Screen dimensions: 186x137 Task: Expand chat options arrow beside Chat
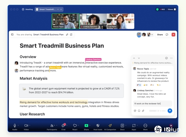pos(67,125)
